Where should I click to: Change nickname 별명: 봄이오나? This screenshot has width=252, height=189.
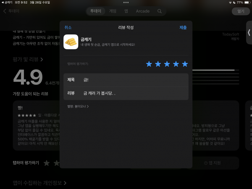pyautogui.click(x=78, y=106)
